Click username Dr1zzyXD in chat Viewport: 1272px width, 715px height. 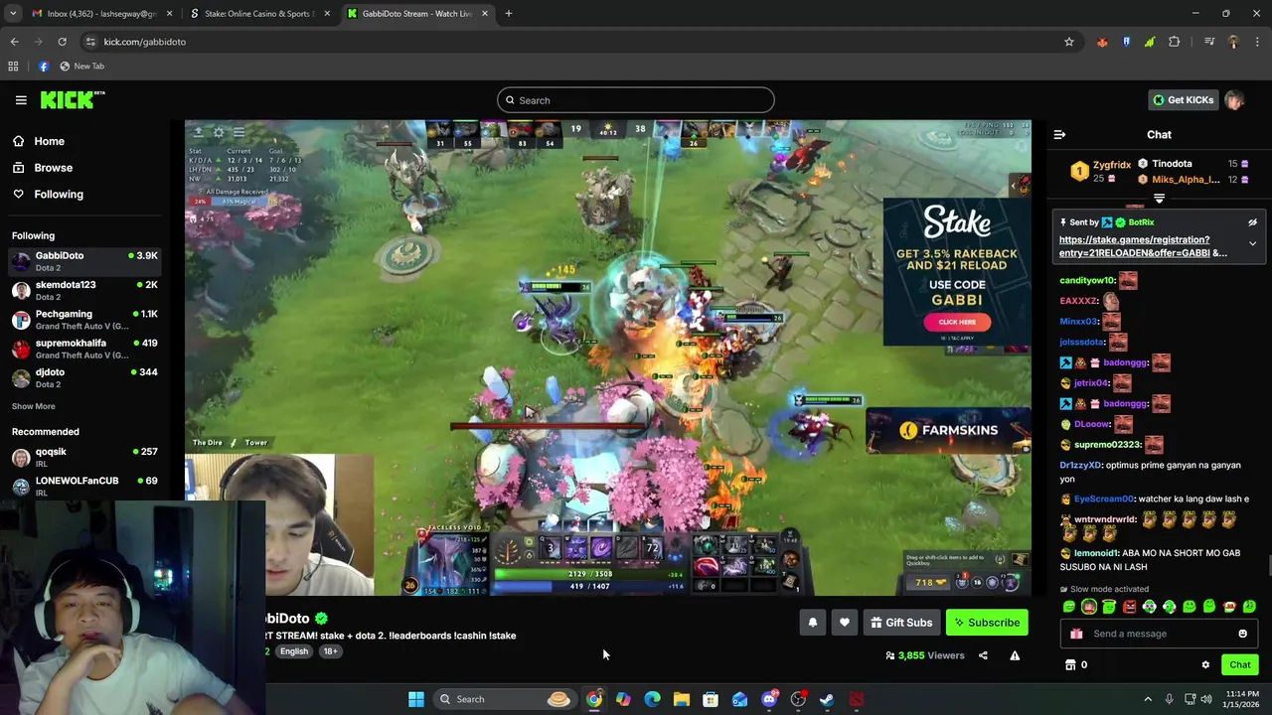coord(1080,466)
